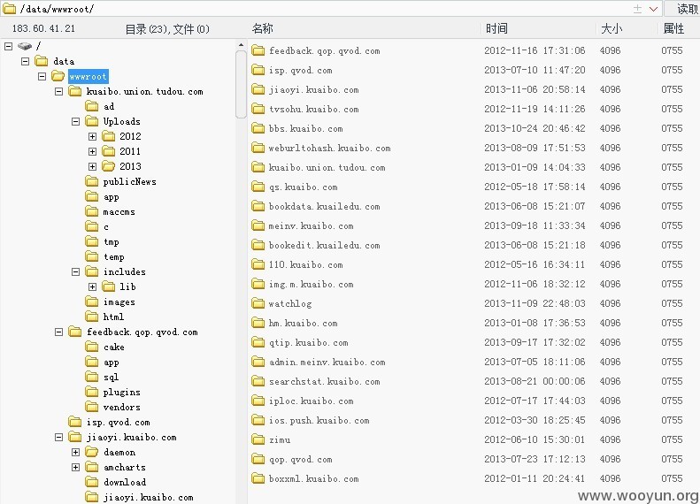Screen dimensions: 700x504
Task: Open the path history dropdown arrow
Action: coord(653,9)
